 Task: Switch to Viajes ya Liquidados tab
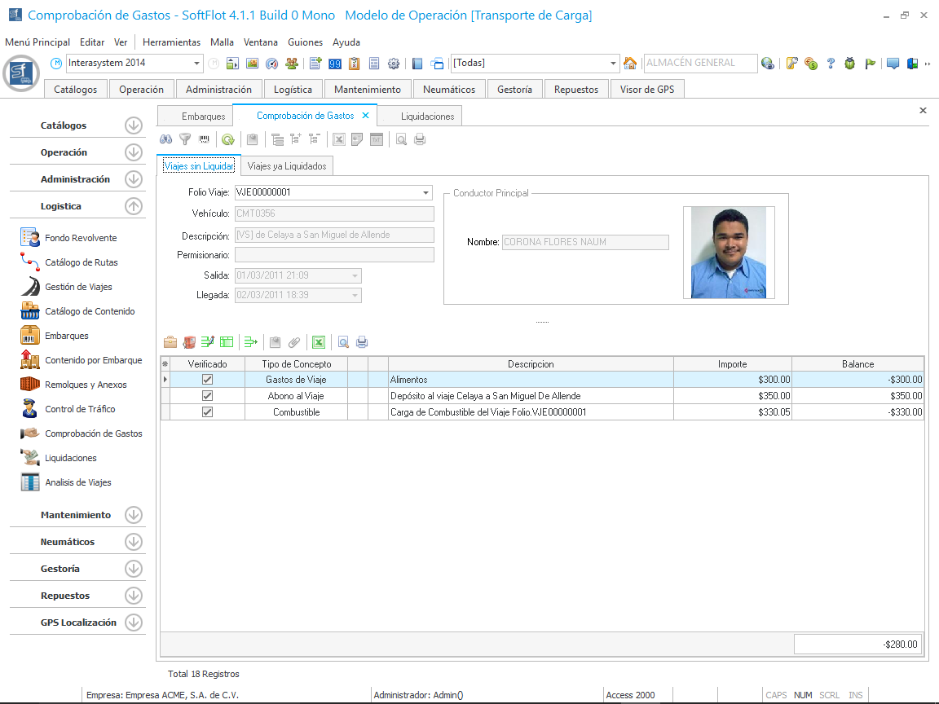pyautogui.click(x=287, y=166)
